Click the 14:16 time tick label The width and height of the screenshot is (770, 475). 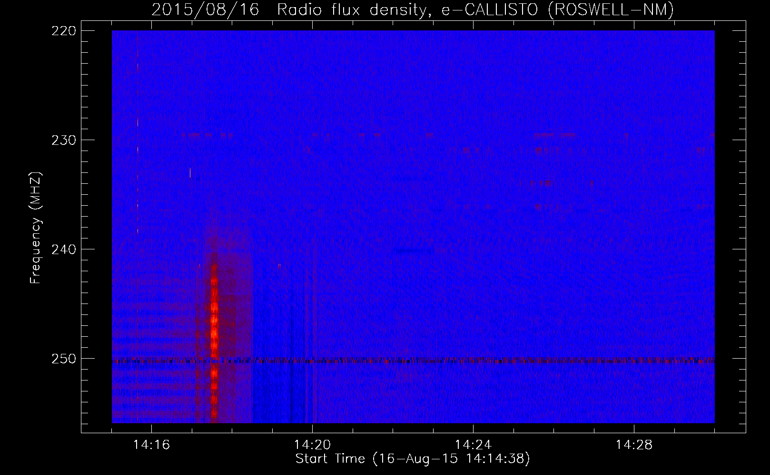[151, 445]
